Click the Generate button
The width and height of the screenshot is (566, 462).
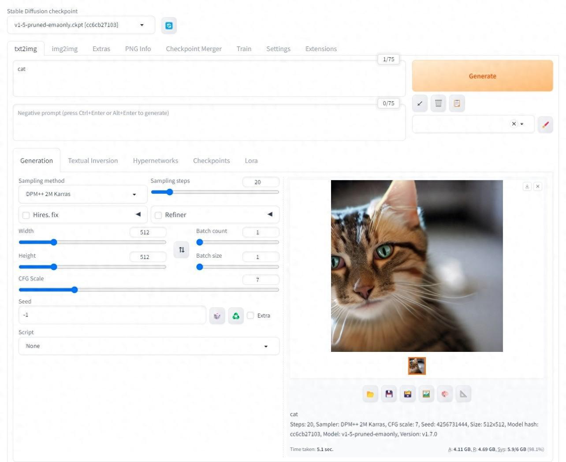[x=482, y=76]
